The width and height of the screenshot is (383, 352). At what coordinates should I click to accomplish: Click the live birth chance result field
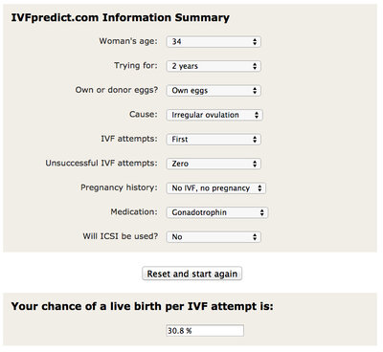(x=205, y=331)
